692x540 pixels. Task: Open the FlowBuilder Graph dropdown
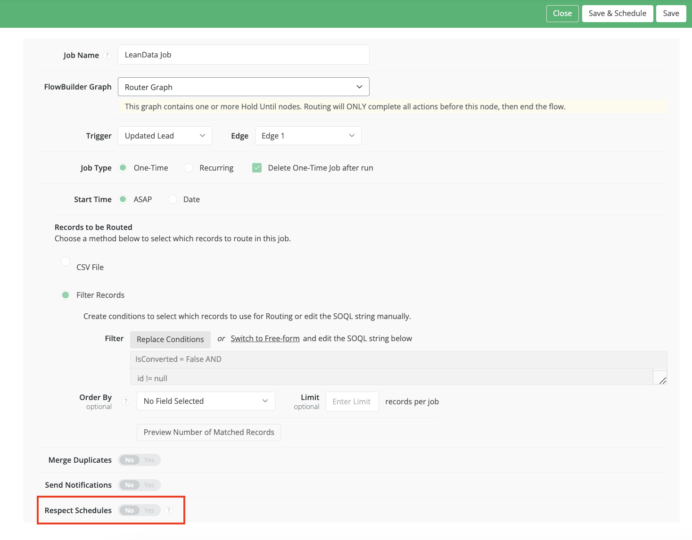click(243, 87)
